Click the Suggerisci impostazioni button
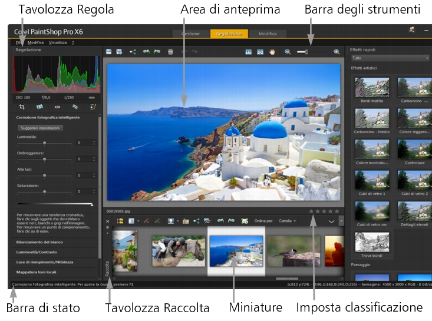The image size is (432, 321). pyautogui.click(x=41, y=127)
